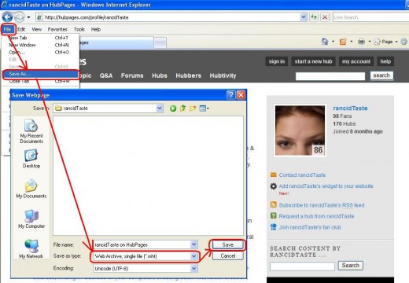The width and height of the screenshot is (409, 283).
Task: Click the Tools gear icon in command bar
Action: (404, 42)
